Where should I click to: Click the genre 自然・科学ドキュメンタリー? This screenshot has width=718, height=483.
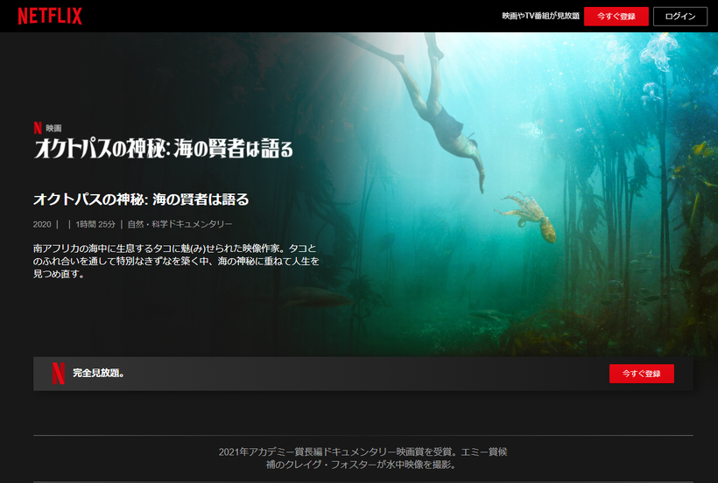[180, 224]
